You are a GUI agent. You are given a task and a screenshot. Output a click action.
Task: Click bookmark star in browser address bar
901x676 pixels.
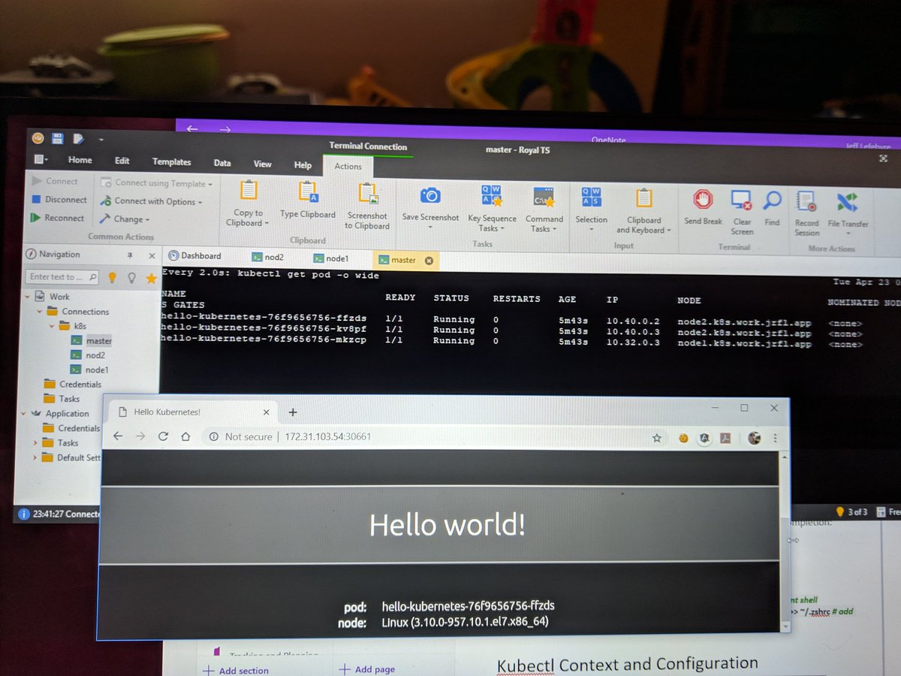657,437
